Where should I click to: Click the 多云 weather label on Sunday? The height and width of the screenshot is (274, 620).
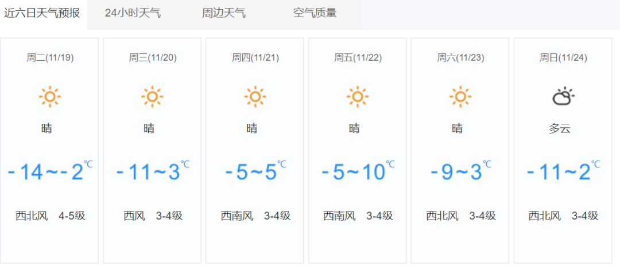[560, 128]
